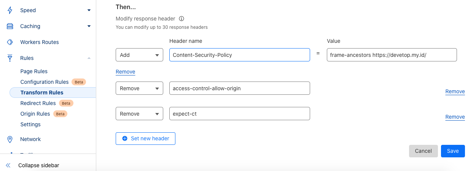
Task: Open the operation dropdown for expect-ct
Action: [139, 114]
